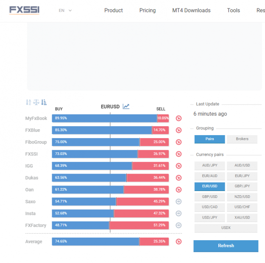Click the Average row trend arrow icon

pyautogui.click(x=179, y=241)
